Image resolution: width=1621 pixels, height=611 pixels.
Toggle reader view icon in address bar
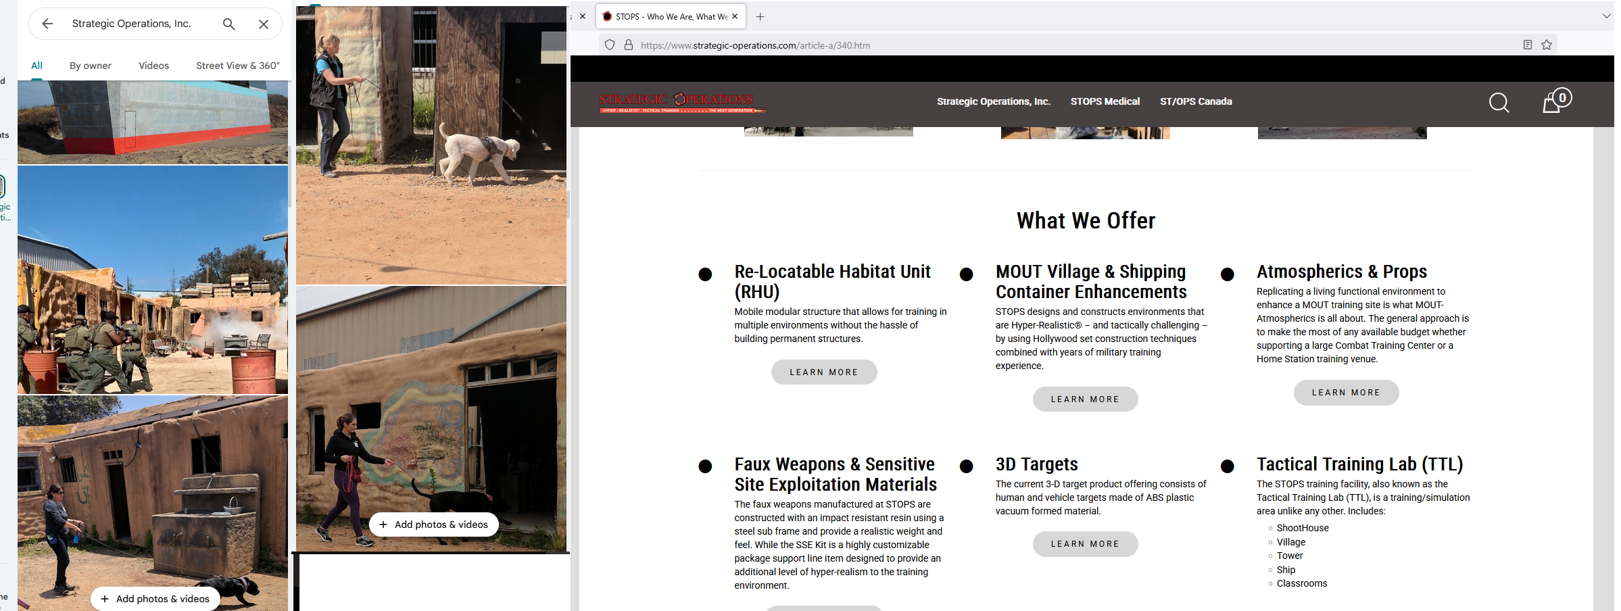(x=1527, y=45)
